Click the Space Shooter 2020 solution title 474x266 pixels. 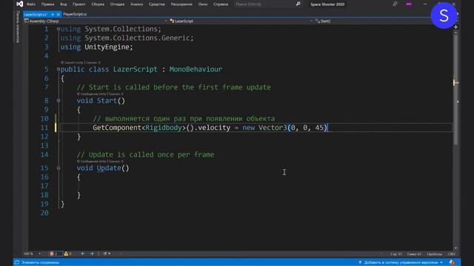click(327, 4)
